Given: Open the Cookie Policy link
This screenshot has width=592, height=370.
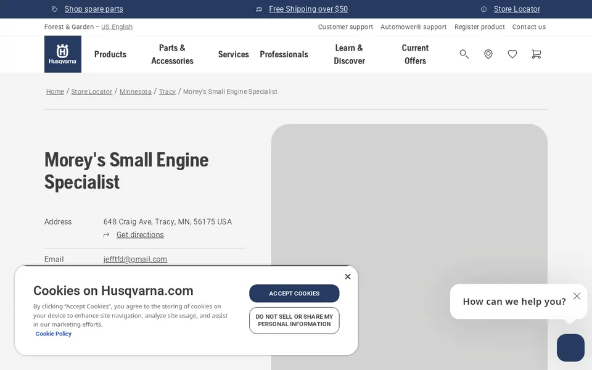Looking at the screenshot, I should (53, 334).
